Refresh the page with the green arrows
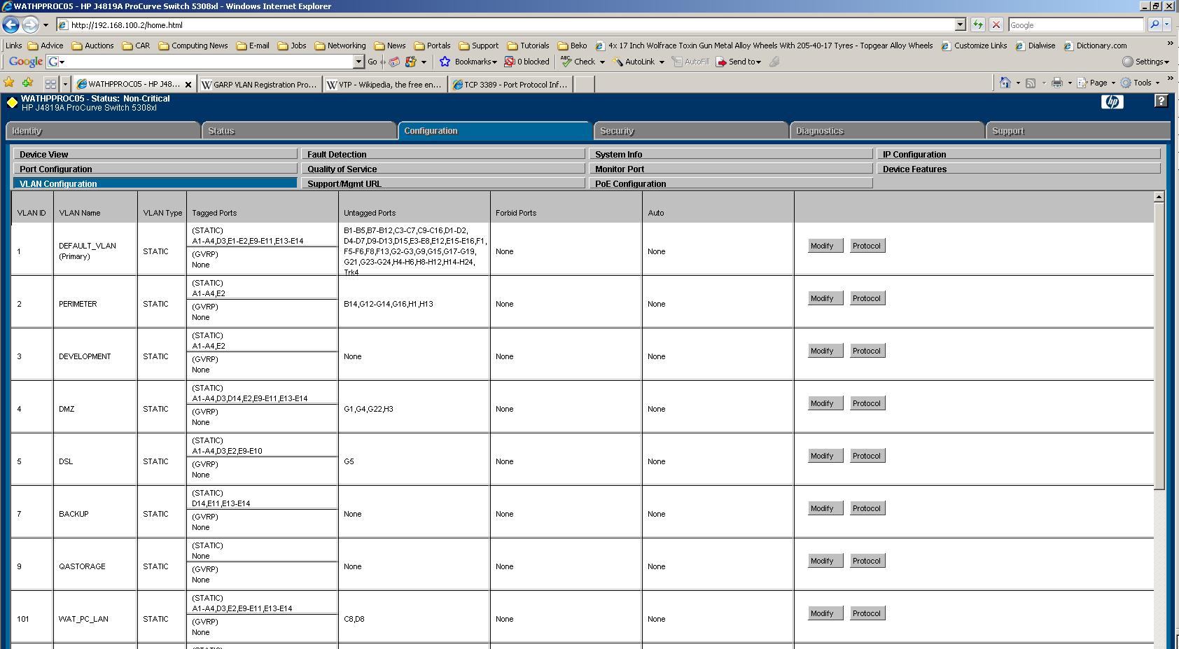Image resolution: width=1179 pixels, height=649 pixels. click(x=978, y=25)
